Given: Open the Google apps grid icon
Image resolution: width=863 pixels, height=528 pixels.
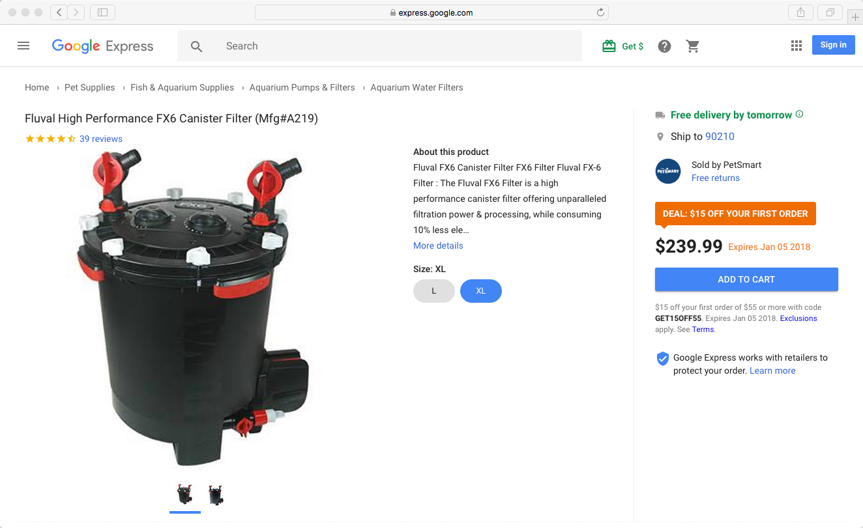Looking at the screenshot, I should 796,46.
